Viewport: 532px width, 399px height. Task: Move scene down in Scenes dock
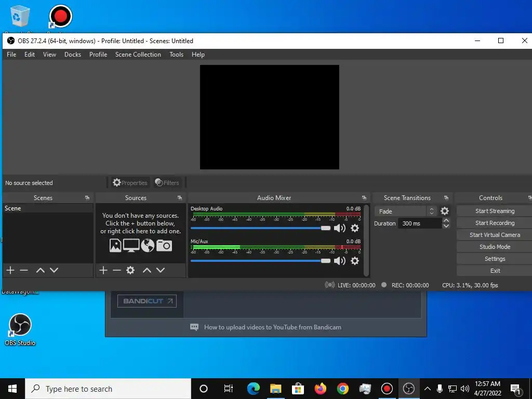pos(54,270)
